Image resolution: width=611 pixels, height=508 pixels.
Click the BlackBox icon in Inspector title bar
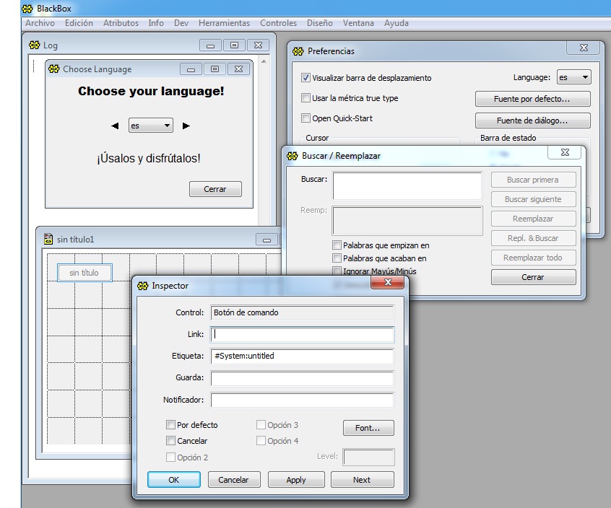(x=142, y=286)
